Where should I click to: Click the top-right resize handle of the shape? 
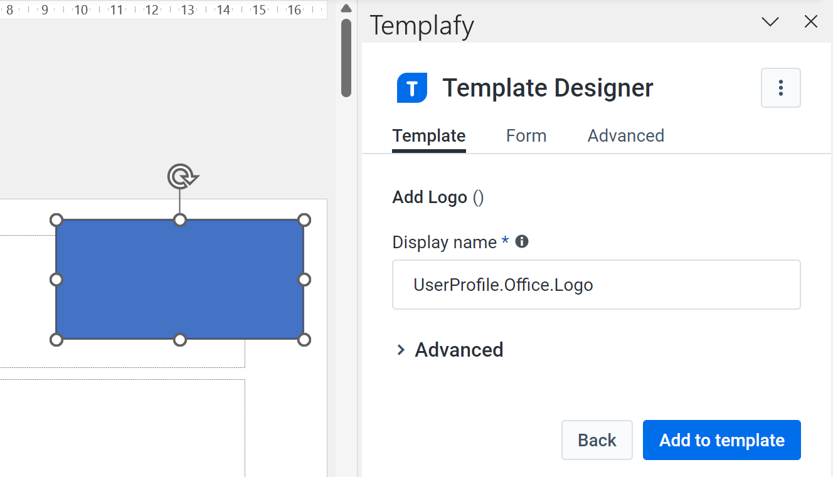(x=304, y=220)
